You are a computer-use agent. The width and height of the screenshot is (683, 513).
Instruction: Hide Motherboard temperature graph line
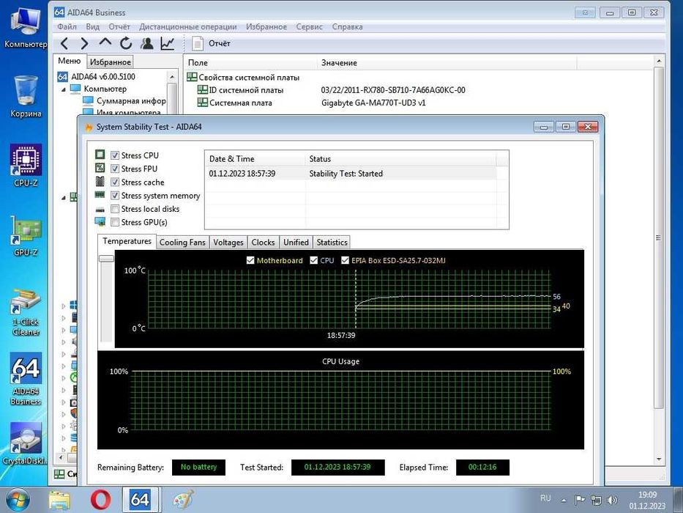click(250, 260)
